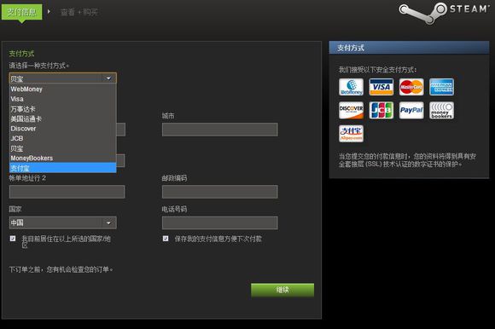Click the Visa card logo icon

click(x=381, y=87)
